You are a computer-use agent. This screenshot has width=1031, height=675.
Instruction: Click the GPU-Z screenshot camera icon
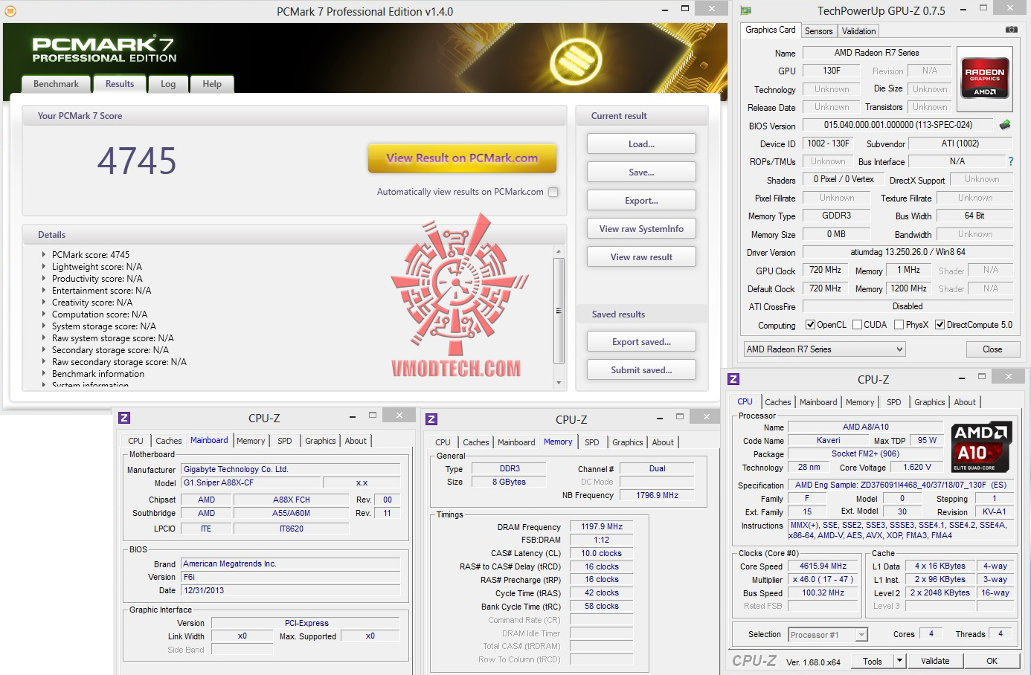[1012, 30]
